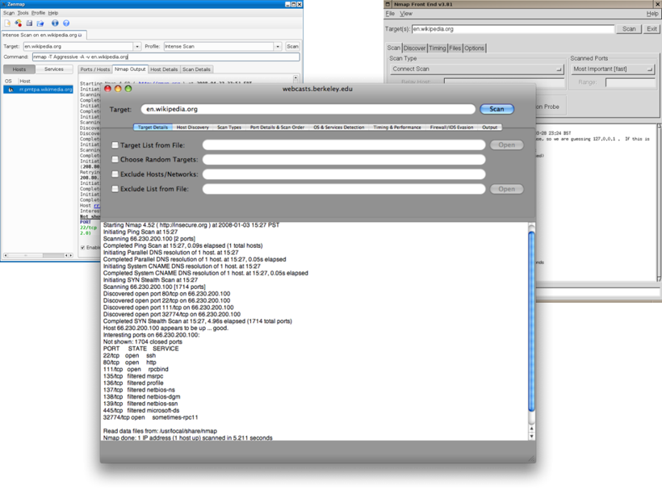Click the yellow minimize light on webcasts.berkeley.edu window

click(118, 89)
